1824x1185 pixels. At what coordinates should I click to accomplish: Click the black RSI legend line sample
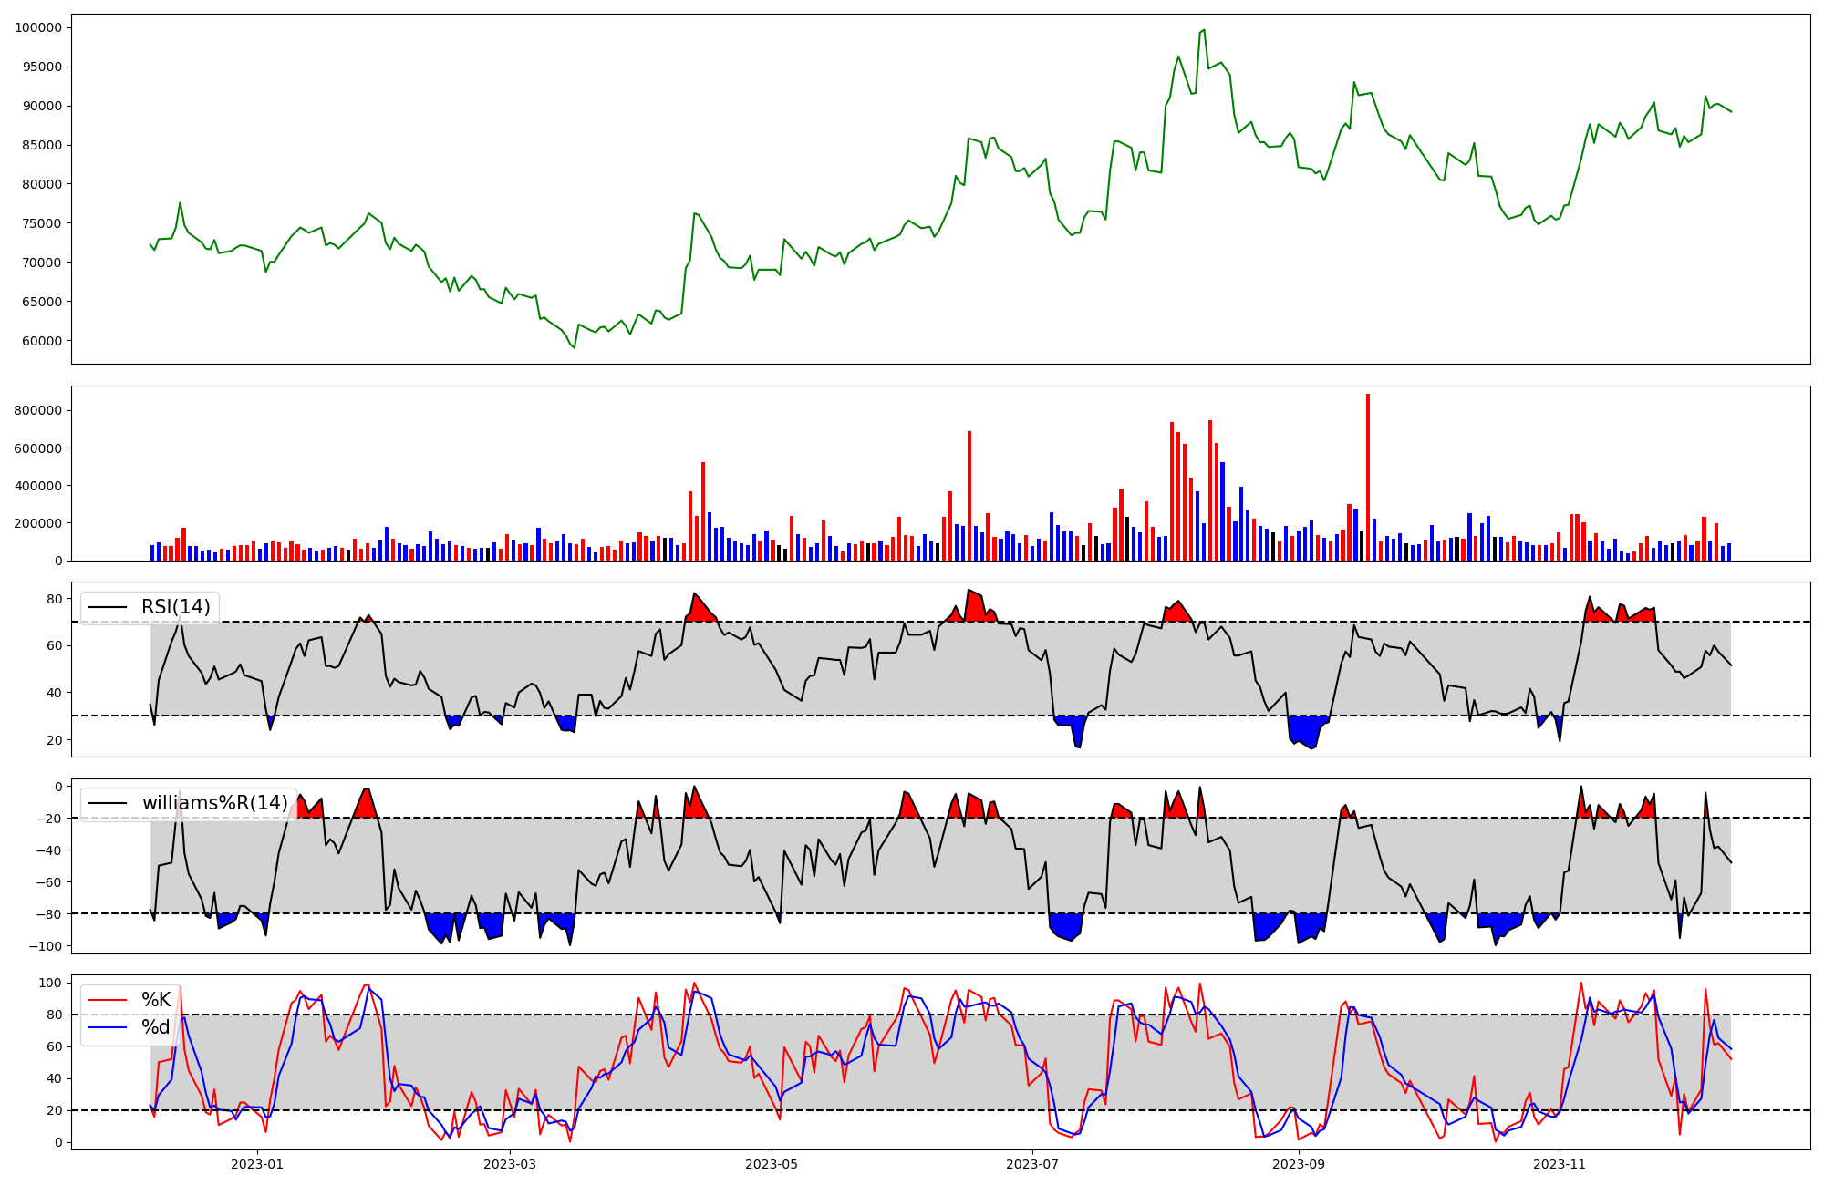pos(106,607)
